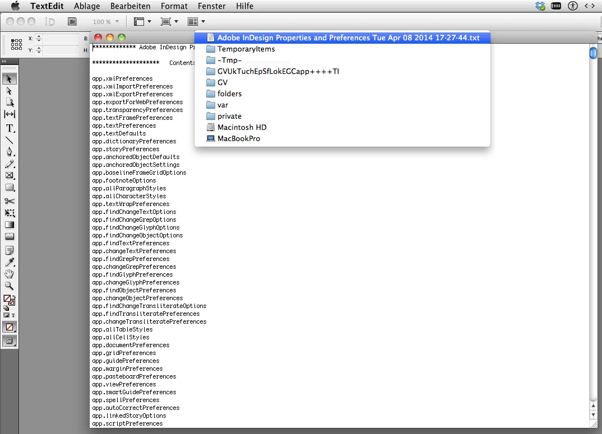Choose the var folder in path menu
The height and width of the screenshot is (434, 602).
342,105
